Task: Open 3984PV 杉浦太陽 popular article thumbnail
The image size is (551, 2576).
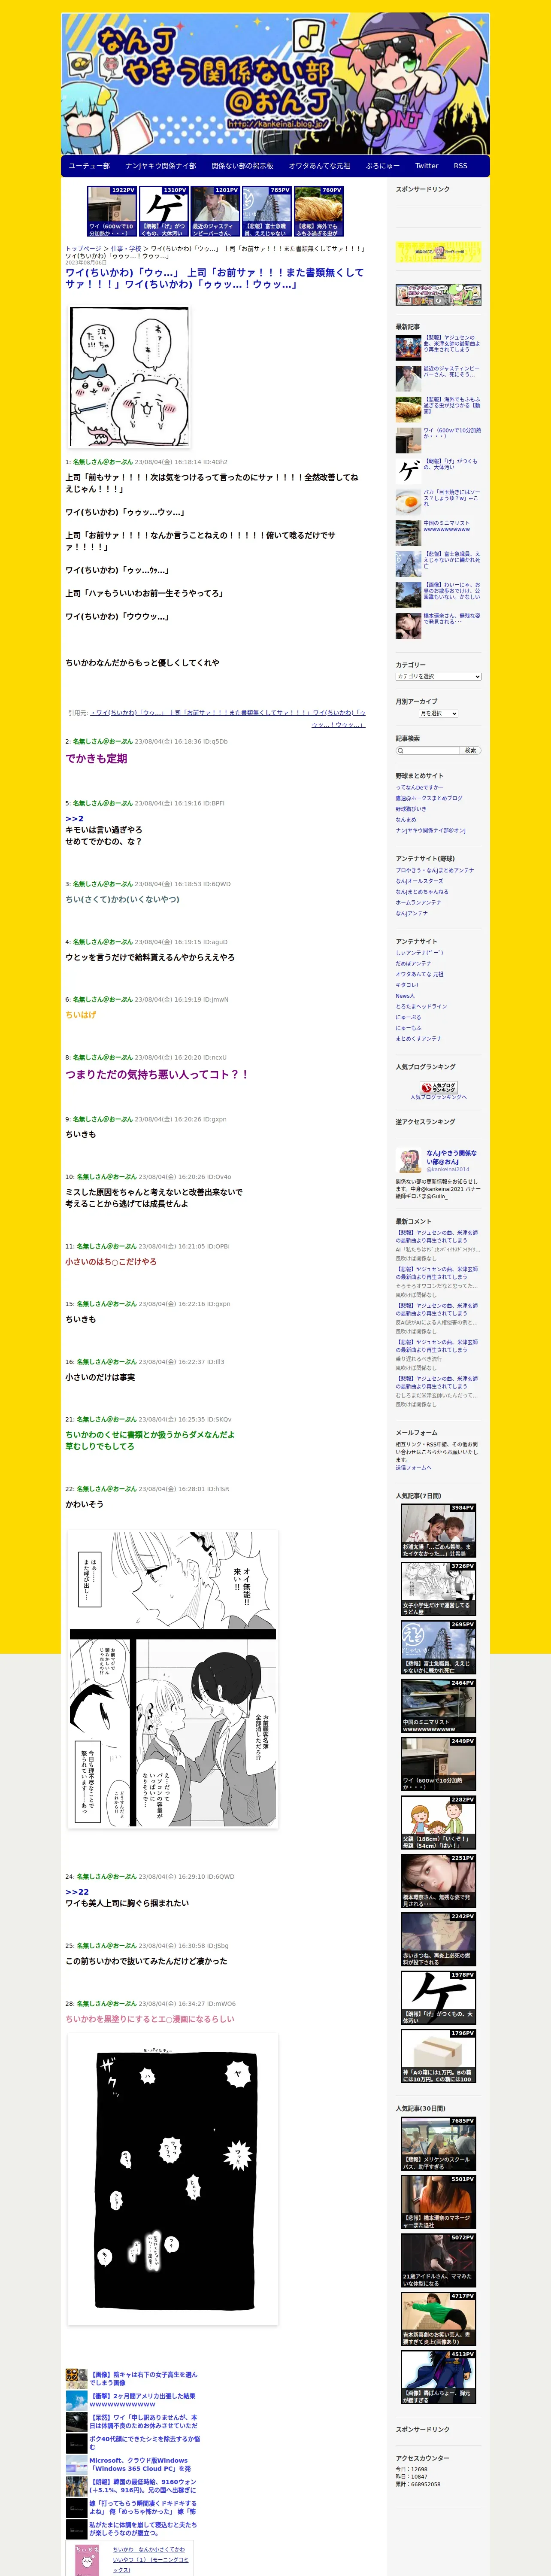Action: click(x=438, y=1531)
